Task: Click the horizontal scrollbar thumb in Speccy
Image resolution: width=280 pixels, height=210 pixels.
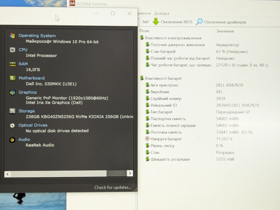Action: pos(58,174)
